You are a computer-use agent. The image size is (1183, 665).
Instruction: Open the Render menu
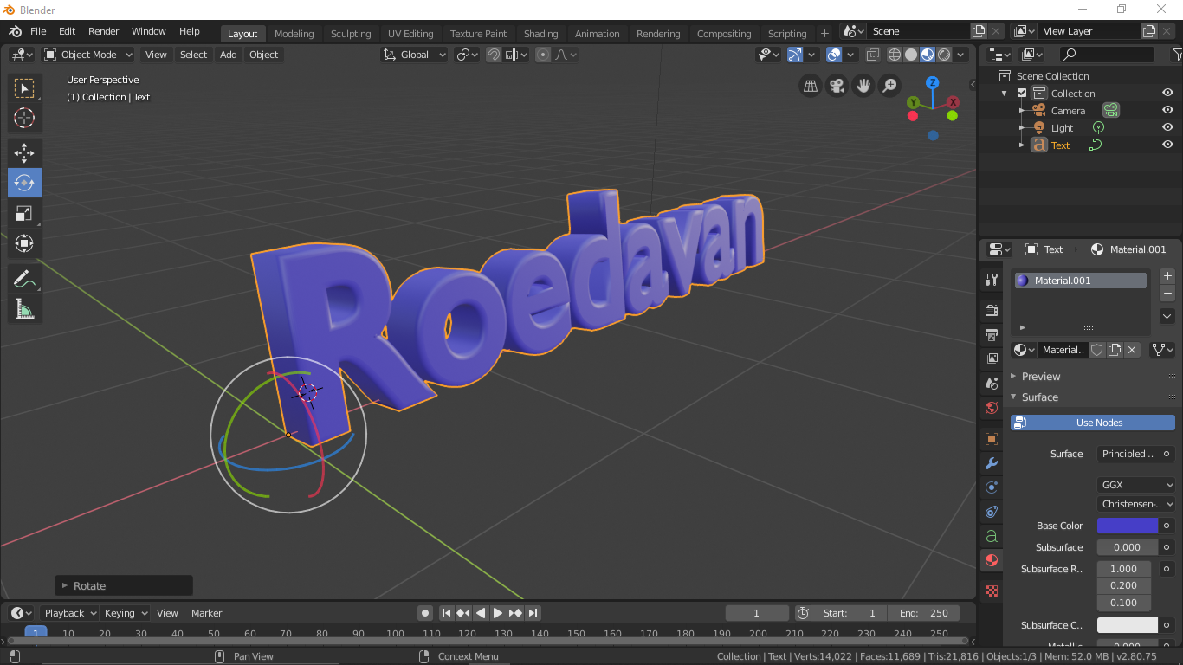pos(104,31)
